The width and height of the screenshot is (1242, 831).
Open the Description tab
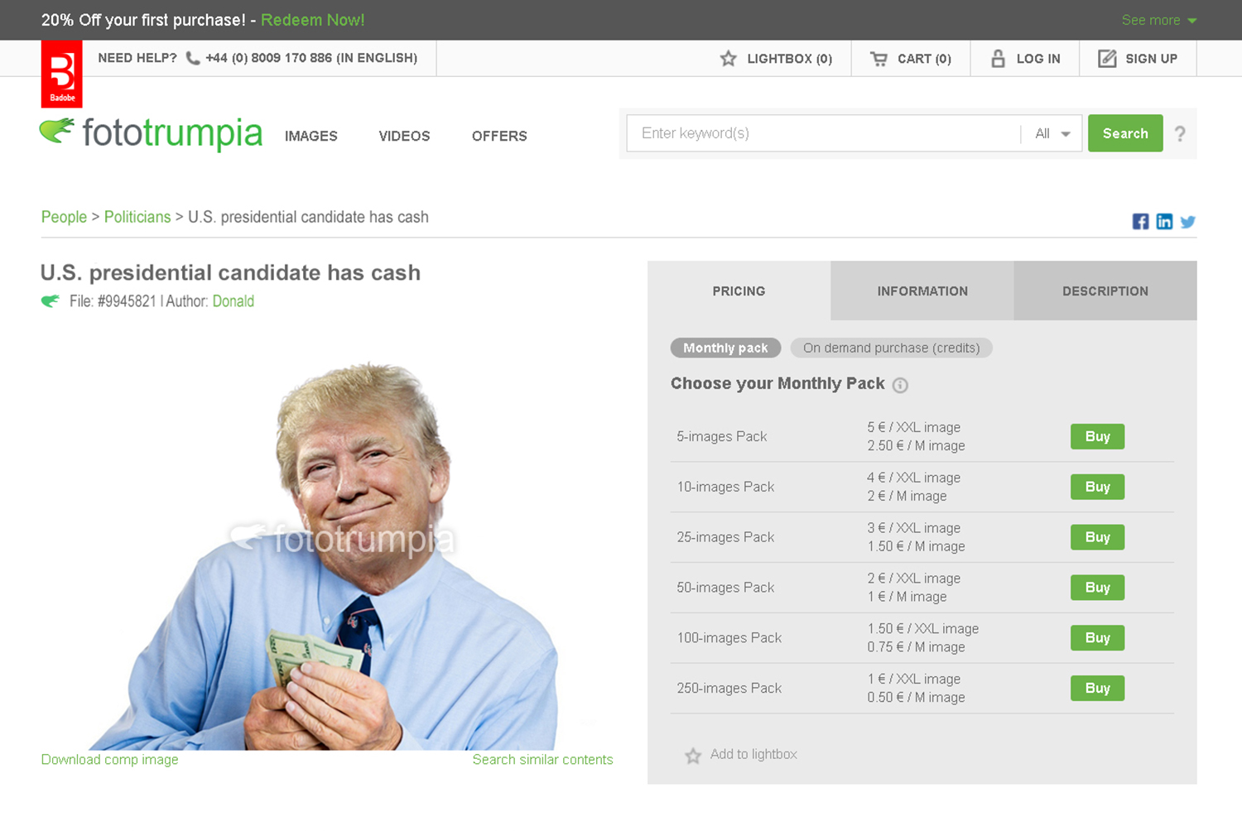[1105, 291]
